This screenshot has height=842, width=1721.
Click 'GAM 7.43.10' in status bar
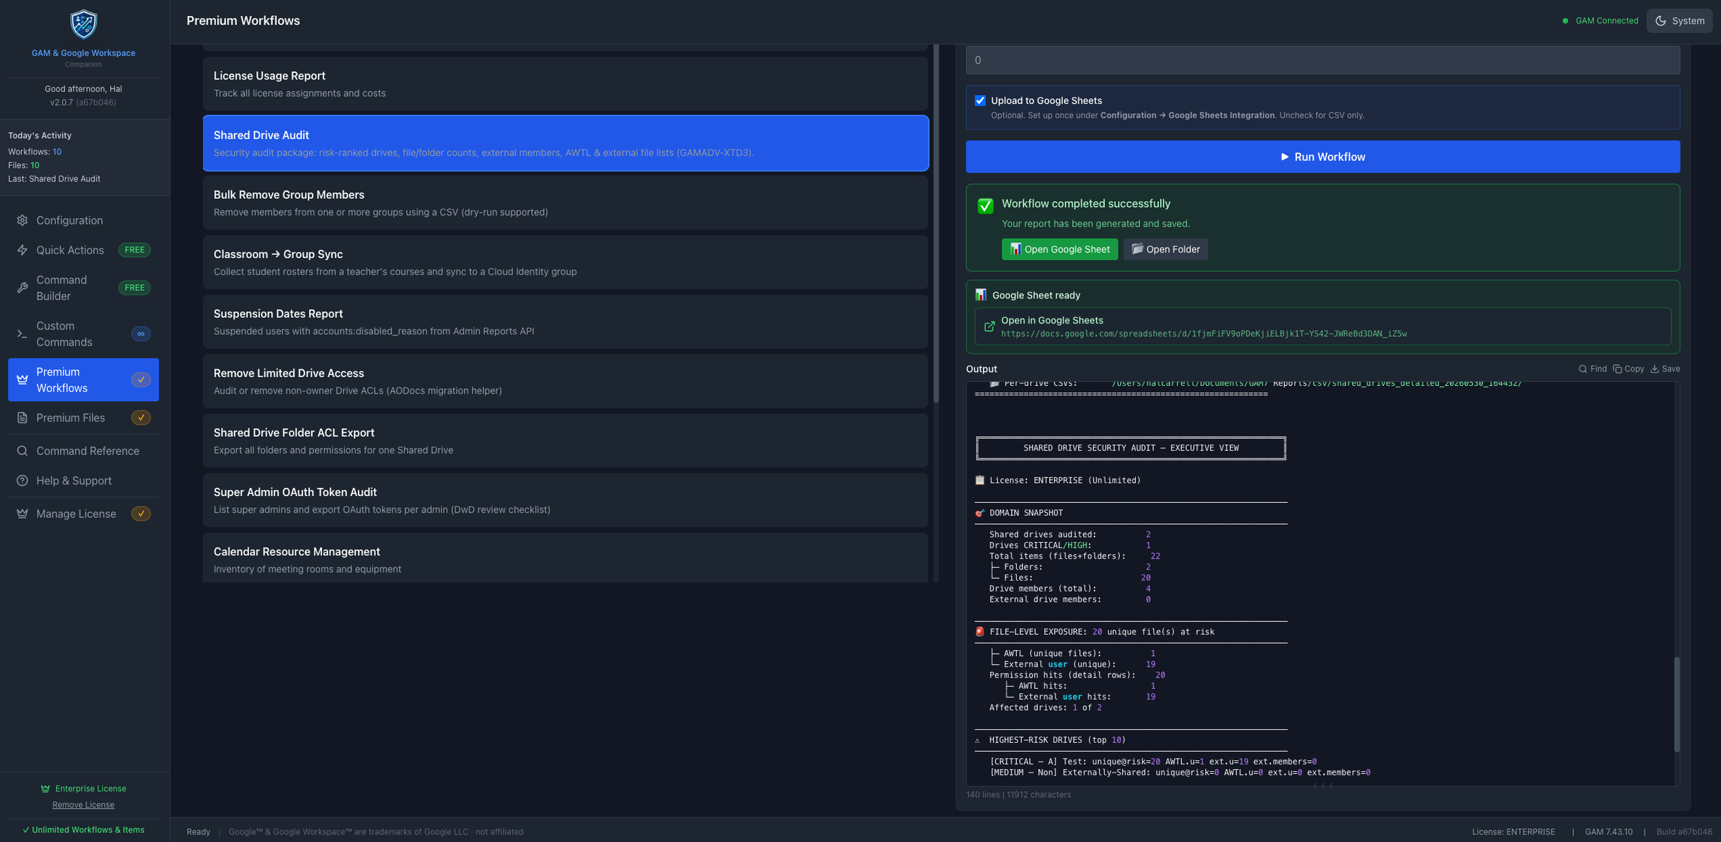[x=1608, y=832]
